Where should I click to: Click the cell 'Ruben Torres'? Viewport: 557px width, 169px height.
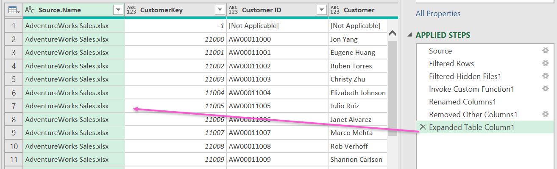pyautogui.click(x=357, y=66)
